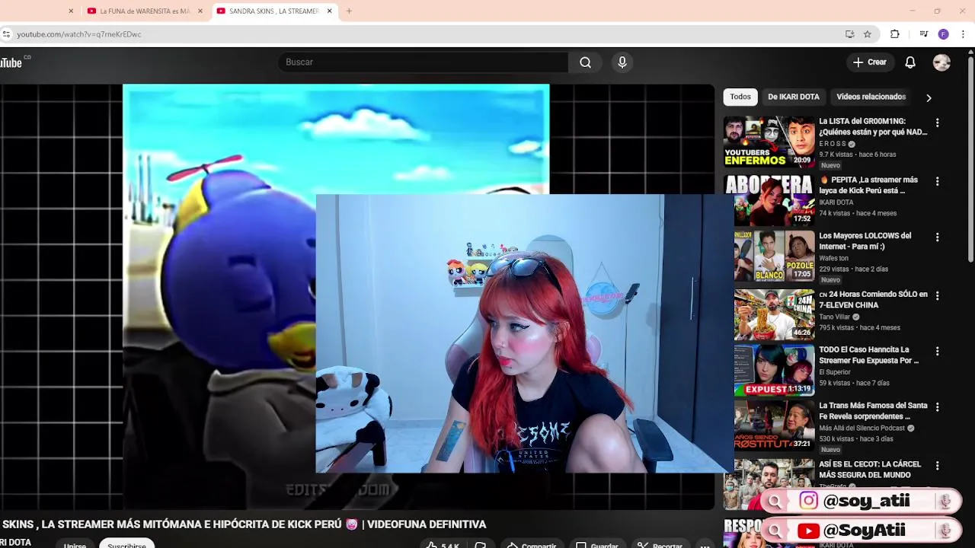Select the De IKARI DOTA filter chip

click(x=793, y=97)
